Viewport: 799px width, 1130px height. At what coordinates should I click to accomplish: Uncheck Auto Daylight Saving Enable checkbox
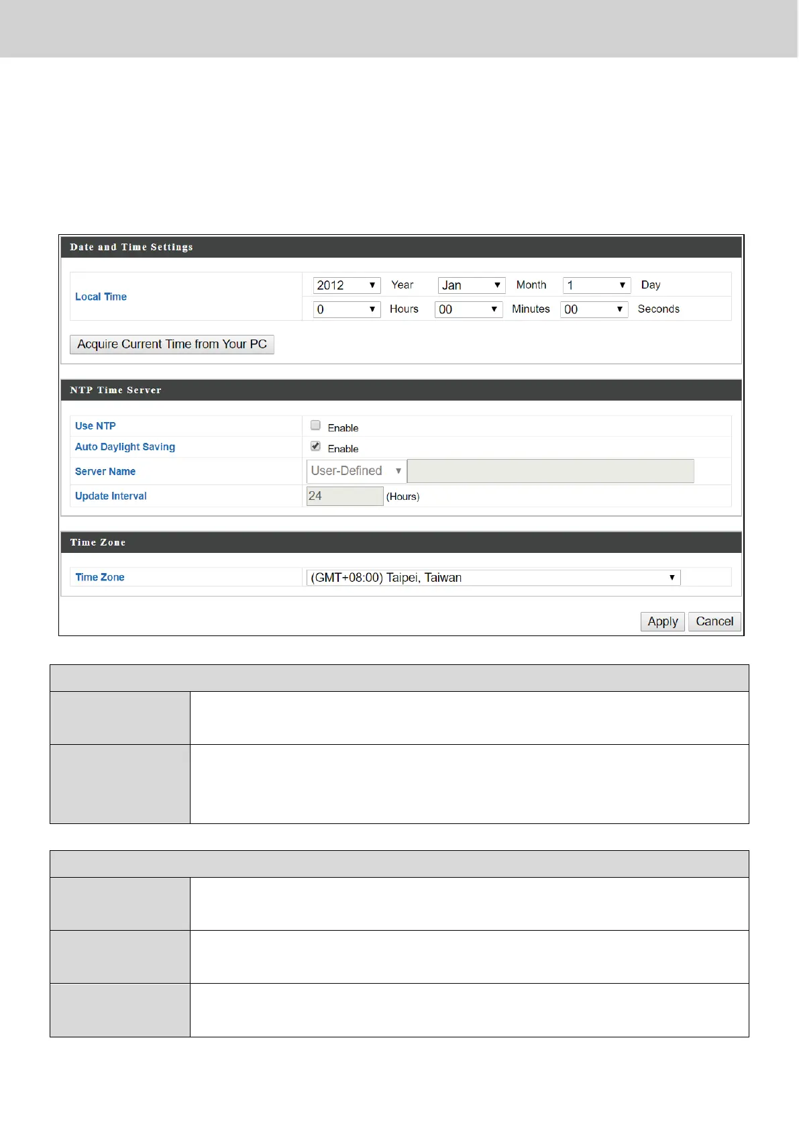click(315, 446)
